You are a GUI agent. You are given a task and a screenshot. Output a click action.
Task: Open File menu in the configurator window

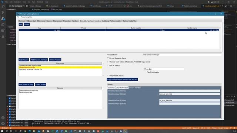tap(18, 17)
